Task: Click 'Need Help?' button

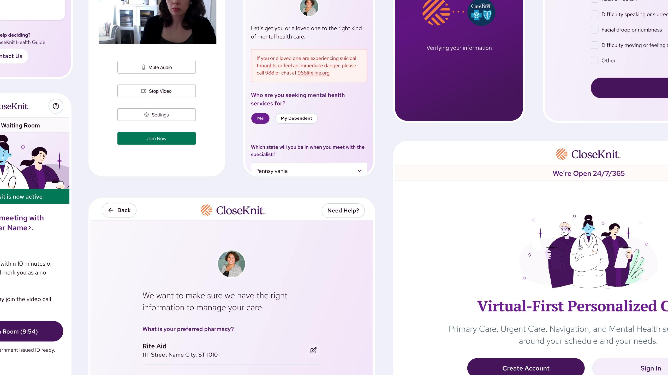Action: (343, 210)
